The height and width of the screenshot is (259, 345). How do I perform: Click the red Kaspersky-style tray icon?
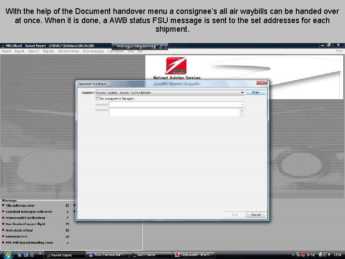pyautogui.click(x=303, y=255)
